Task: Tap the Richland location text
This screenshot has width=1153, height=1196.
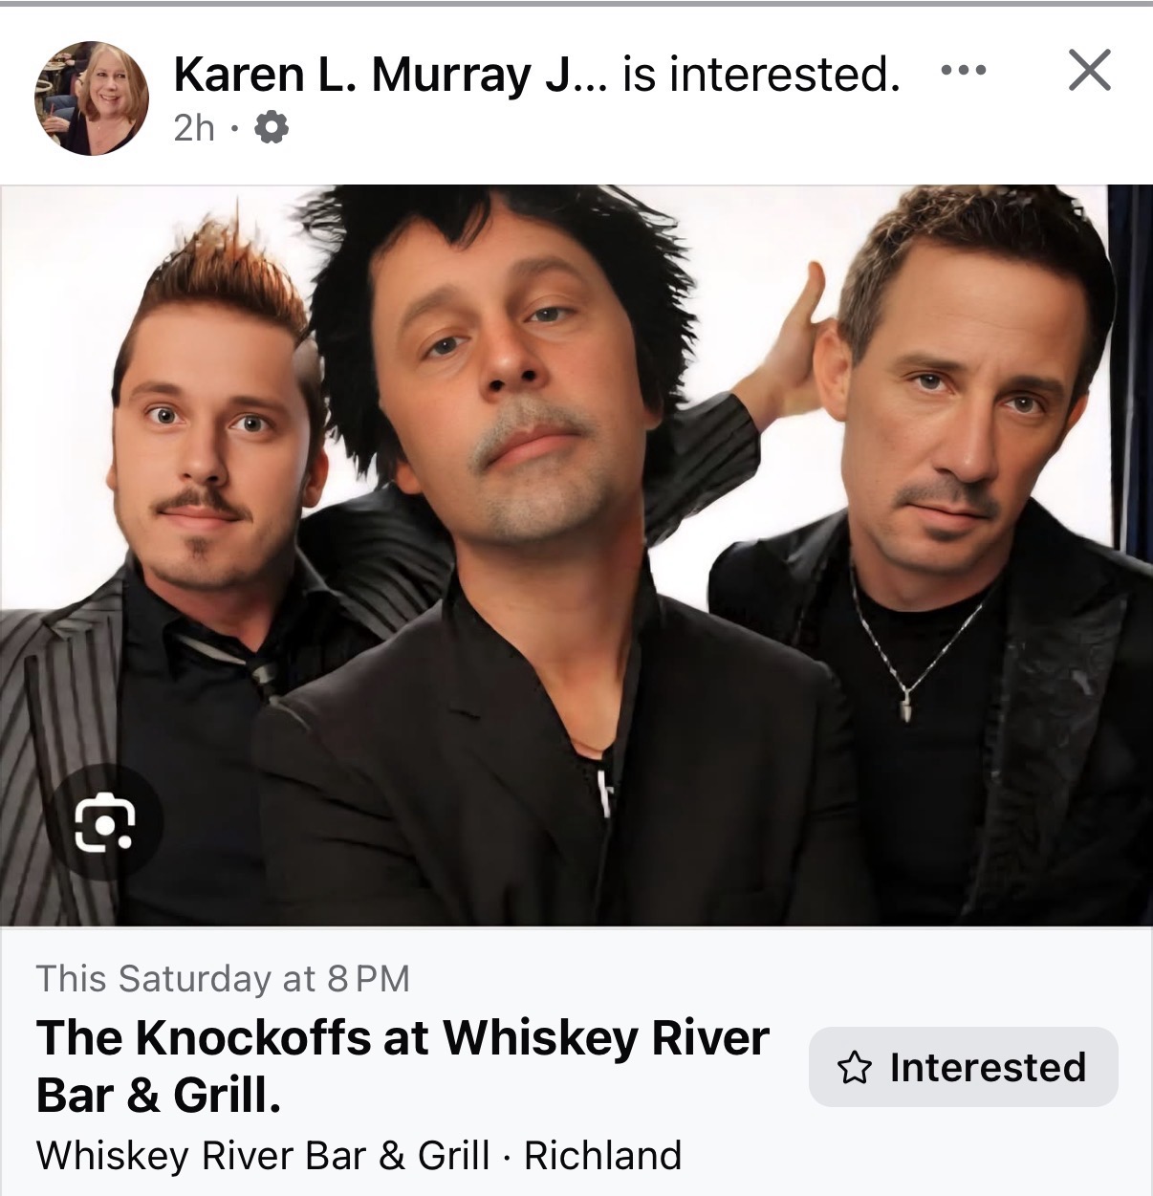Action: coord(602,1155)
